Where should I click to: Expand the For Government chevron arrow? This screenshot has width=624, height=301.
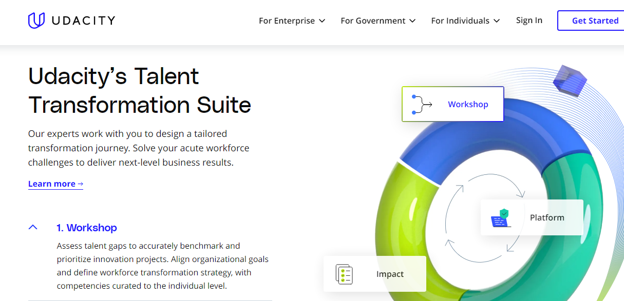tap(412, 21)
